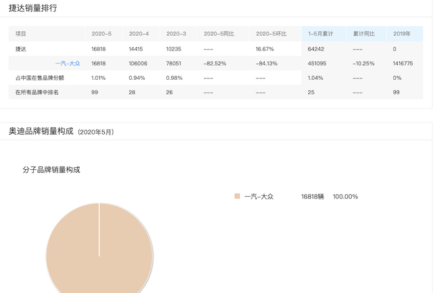Select the 在所有品牌中排名 row label
Image resolution: width=433 pixels, height=293 pixels.
[37, 92]
